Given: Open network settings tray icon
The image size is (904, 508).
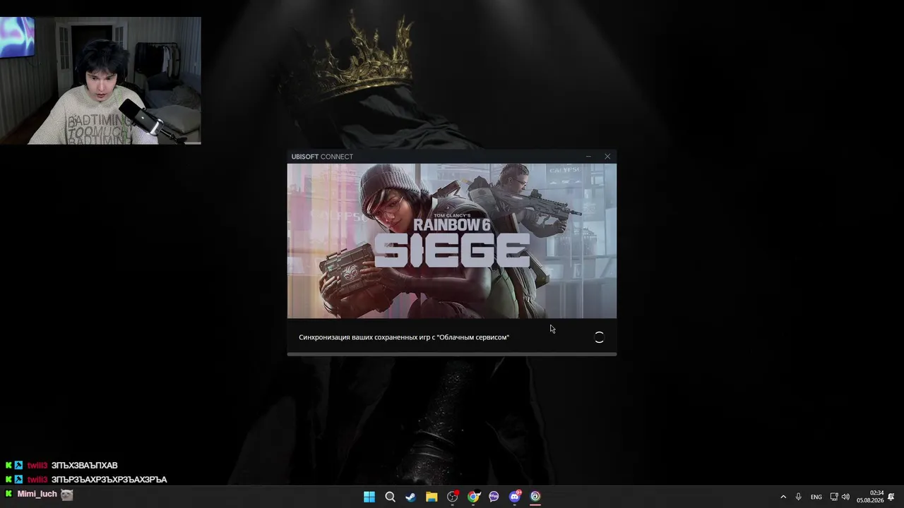Looking at the screenshot, I should pos(834,497).
